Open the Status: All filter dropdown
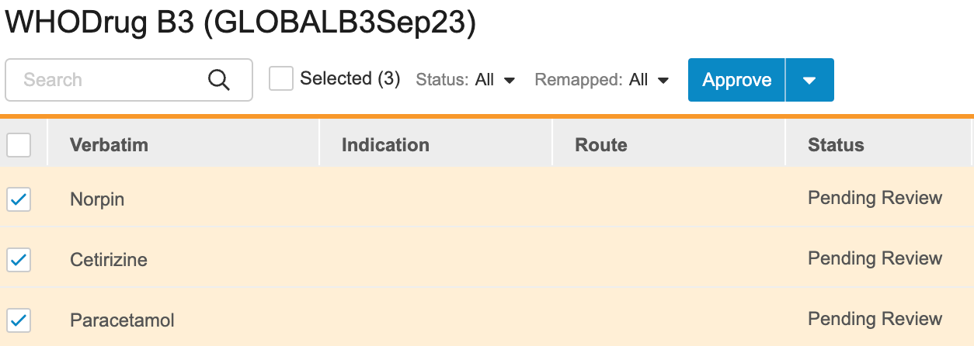 (x=466, y=80)
